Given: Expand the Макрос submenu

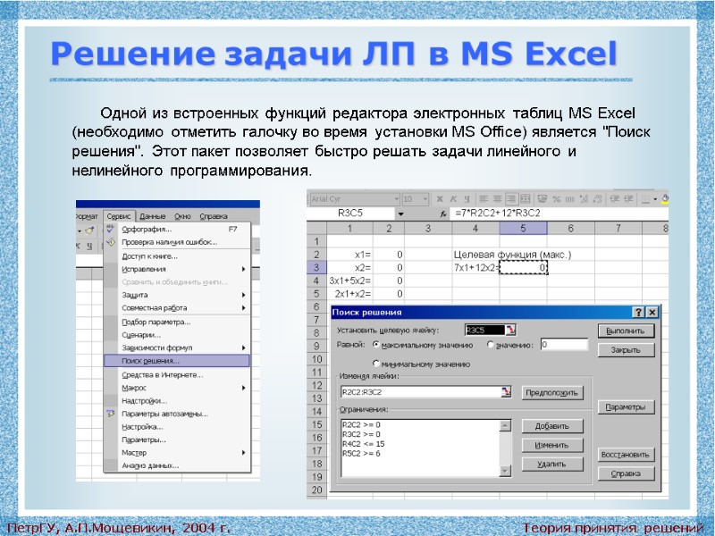Looking at the screenshot, I should (x=243, y=388).
